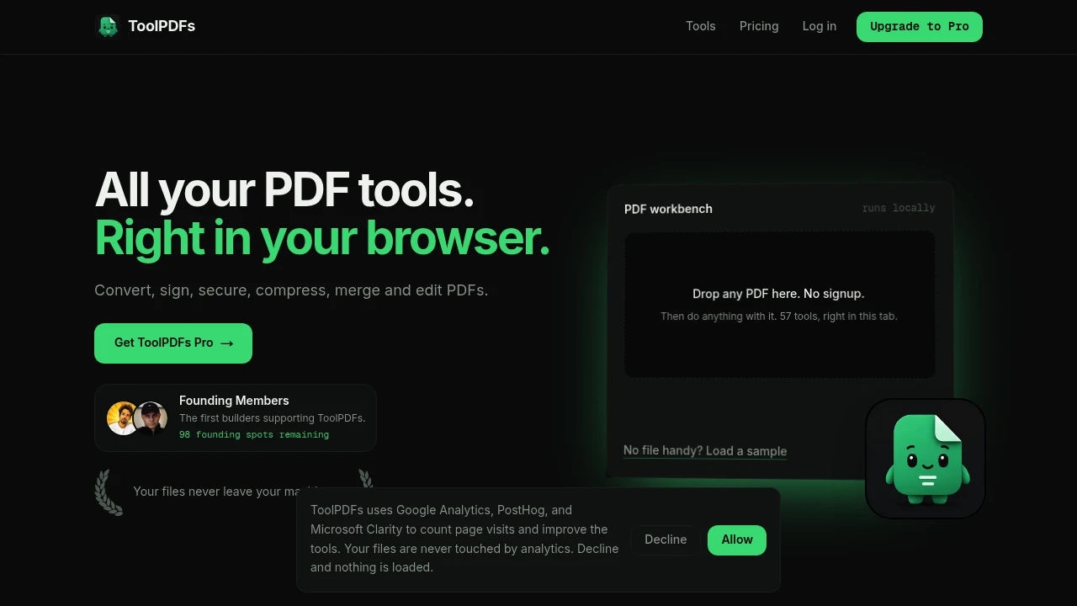The height and width of the screenshot is (606, 1077).
Task: Click 'No file handy? Load a sample' link
Action: click(705, 451)
